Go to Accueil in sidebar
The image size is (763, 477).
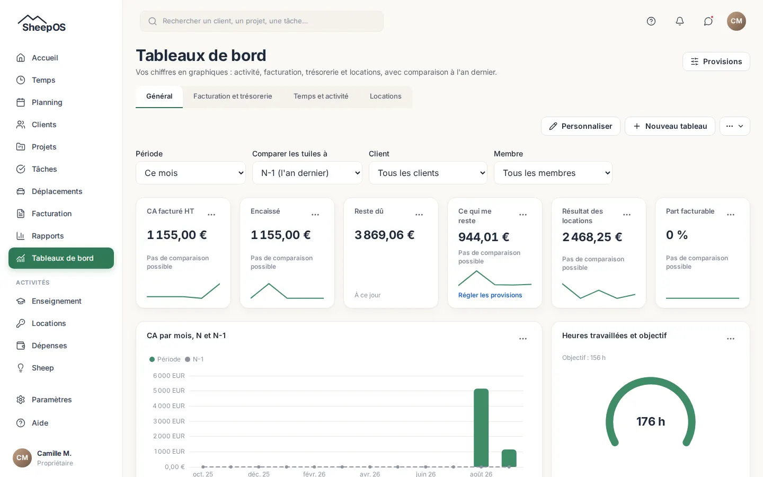point(61,58)
